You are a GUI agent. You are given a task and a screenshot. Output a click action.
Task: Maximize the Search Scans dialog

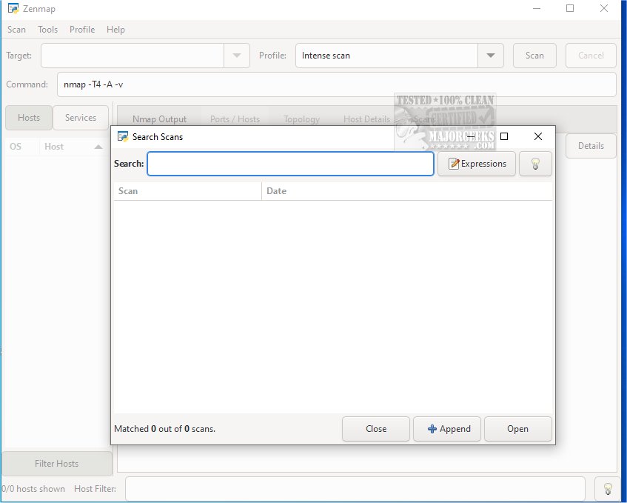(504, 136)
